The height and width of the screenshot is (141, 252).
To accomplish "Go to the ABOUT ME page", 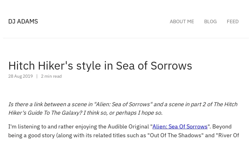I will (182, 22).
